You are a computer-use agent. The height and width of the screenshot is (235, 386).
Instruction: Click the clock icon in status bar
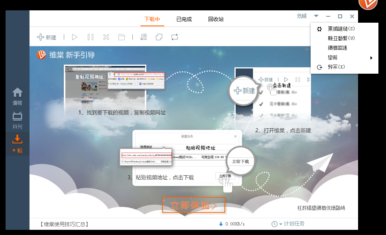pyautogui.click(x=274, y=224)
